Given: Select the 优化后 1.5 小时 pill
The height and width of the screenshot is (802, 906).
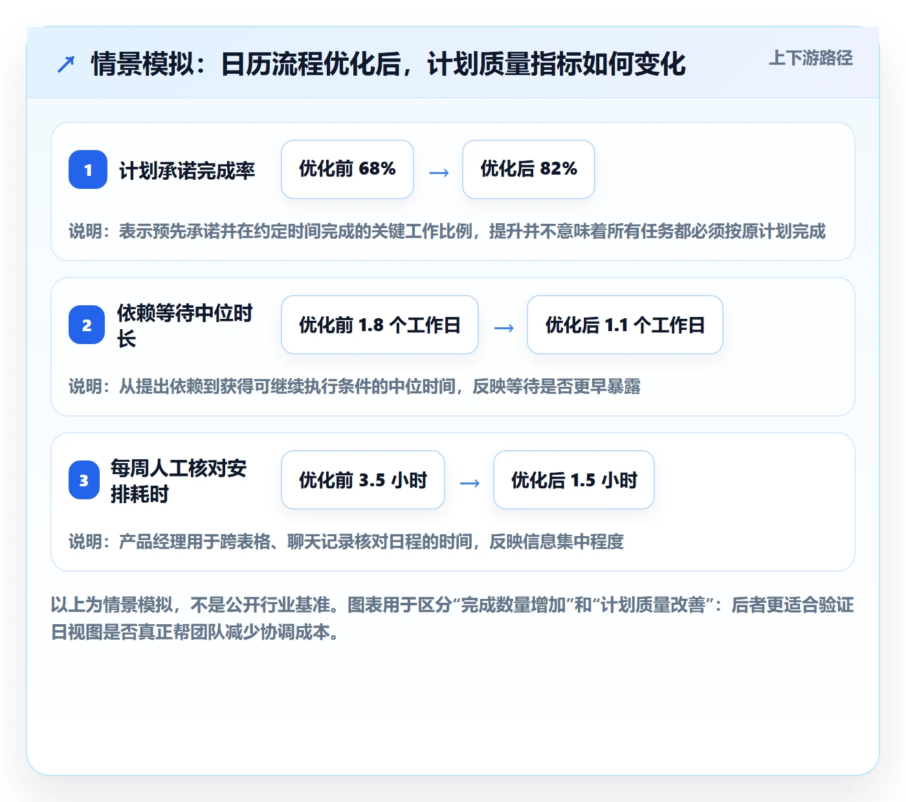Looking at the screenshot, I should pyautogui.click(x=574, y=480).
